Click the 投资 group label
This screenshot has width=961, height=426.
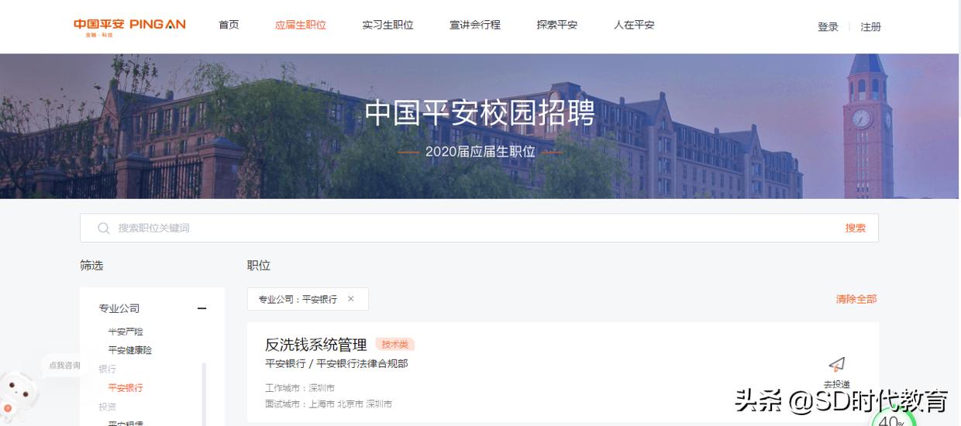tap(107, 407)
